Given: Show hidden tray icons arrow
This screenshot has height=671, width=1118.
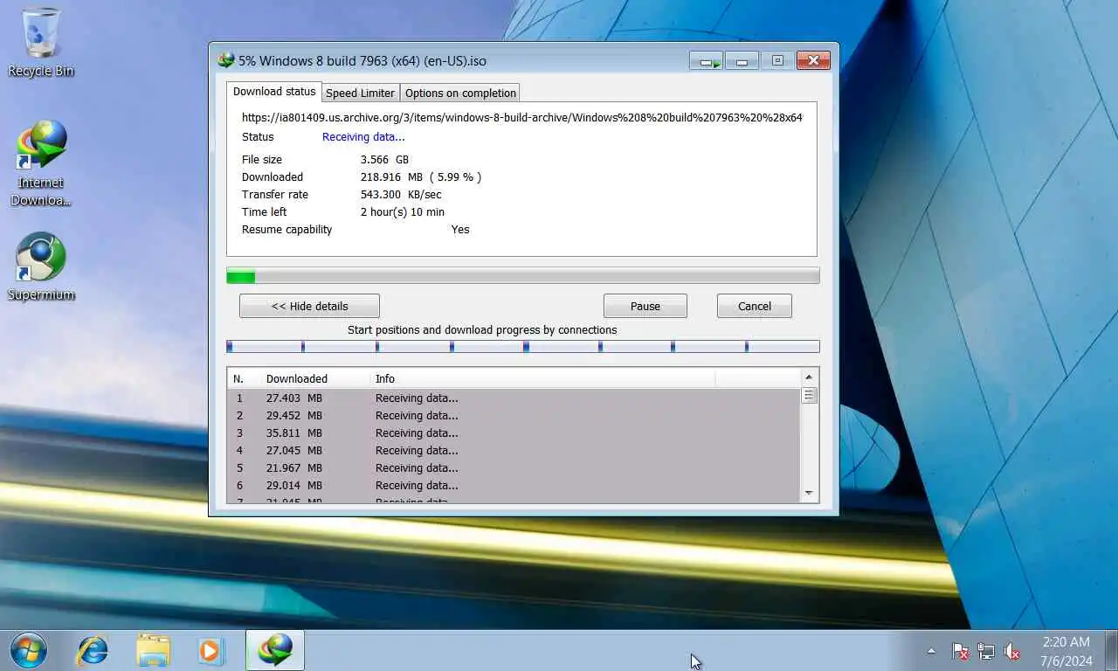Looking at the screenshot, I should tap(931, 651).
